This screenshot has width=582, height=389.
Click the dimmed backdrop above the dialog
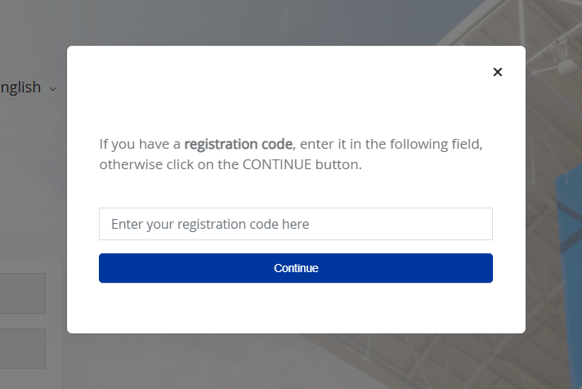click(294, 22)
